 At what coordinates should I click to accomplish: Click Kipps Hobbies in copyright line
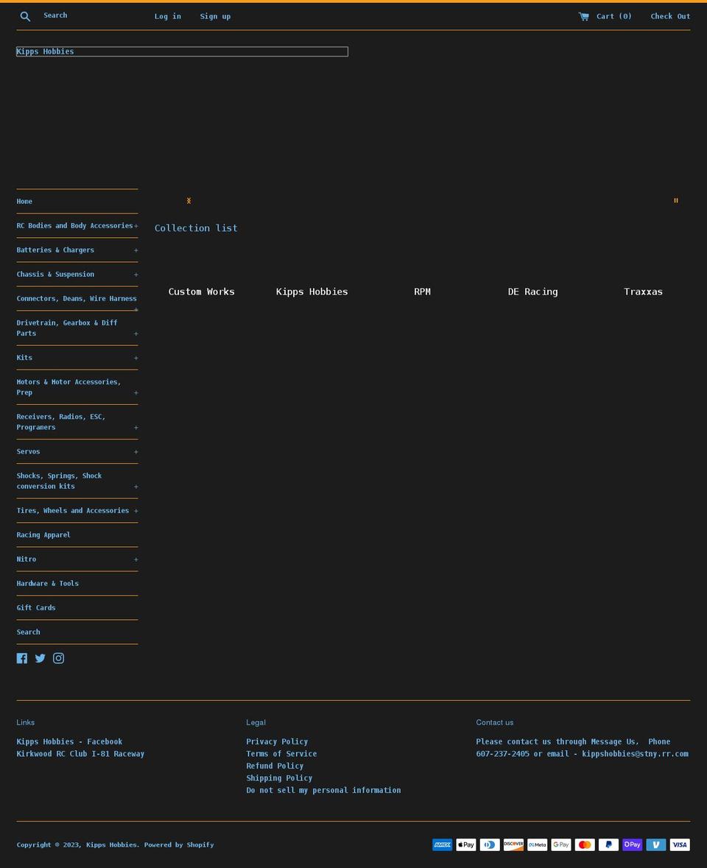pos(111,844)
